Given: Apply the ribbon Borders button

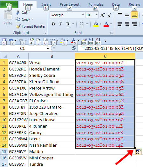Looking at the screenshot, I should [82, 24].
